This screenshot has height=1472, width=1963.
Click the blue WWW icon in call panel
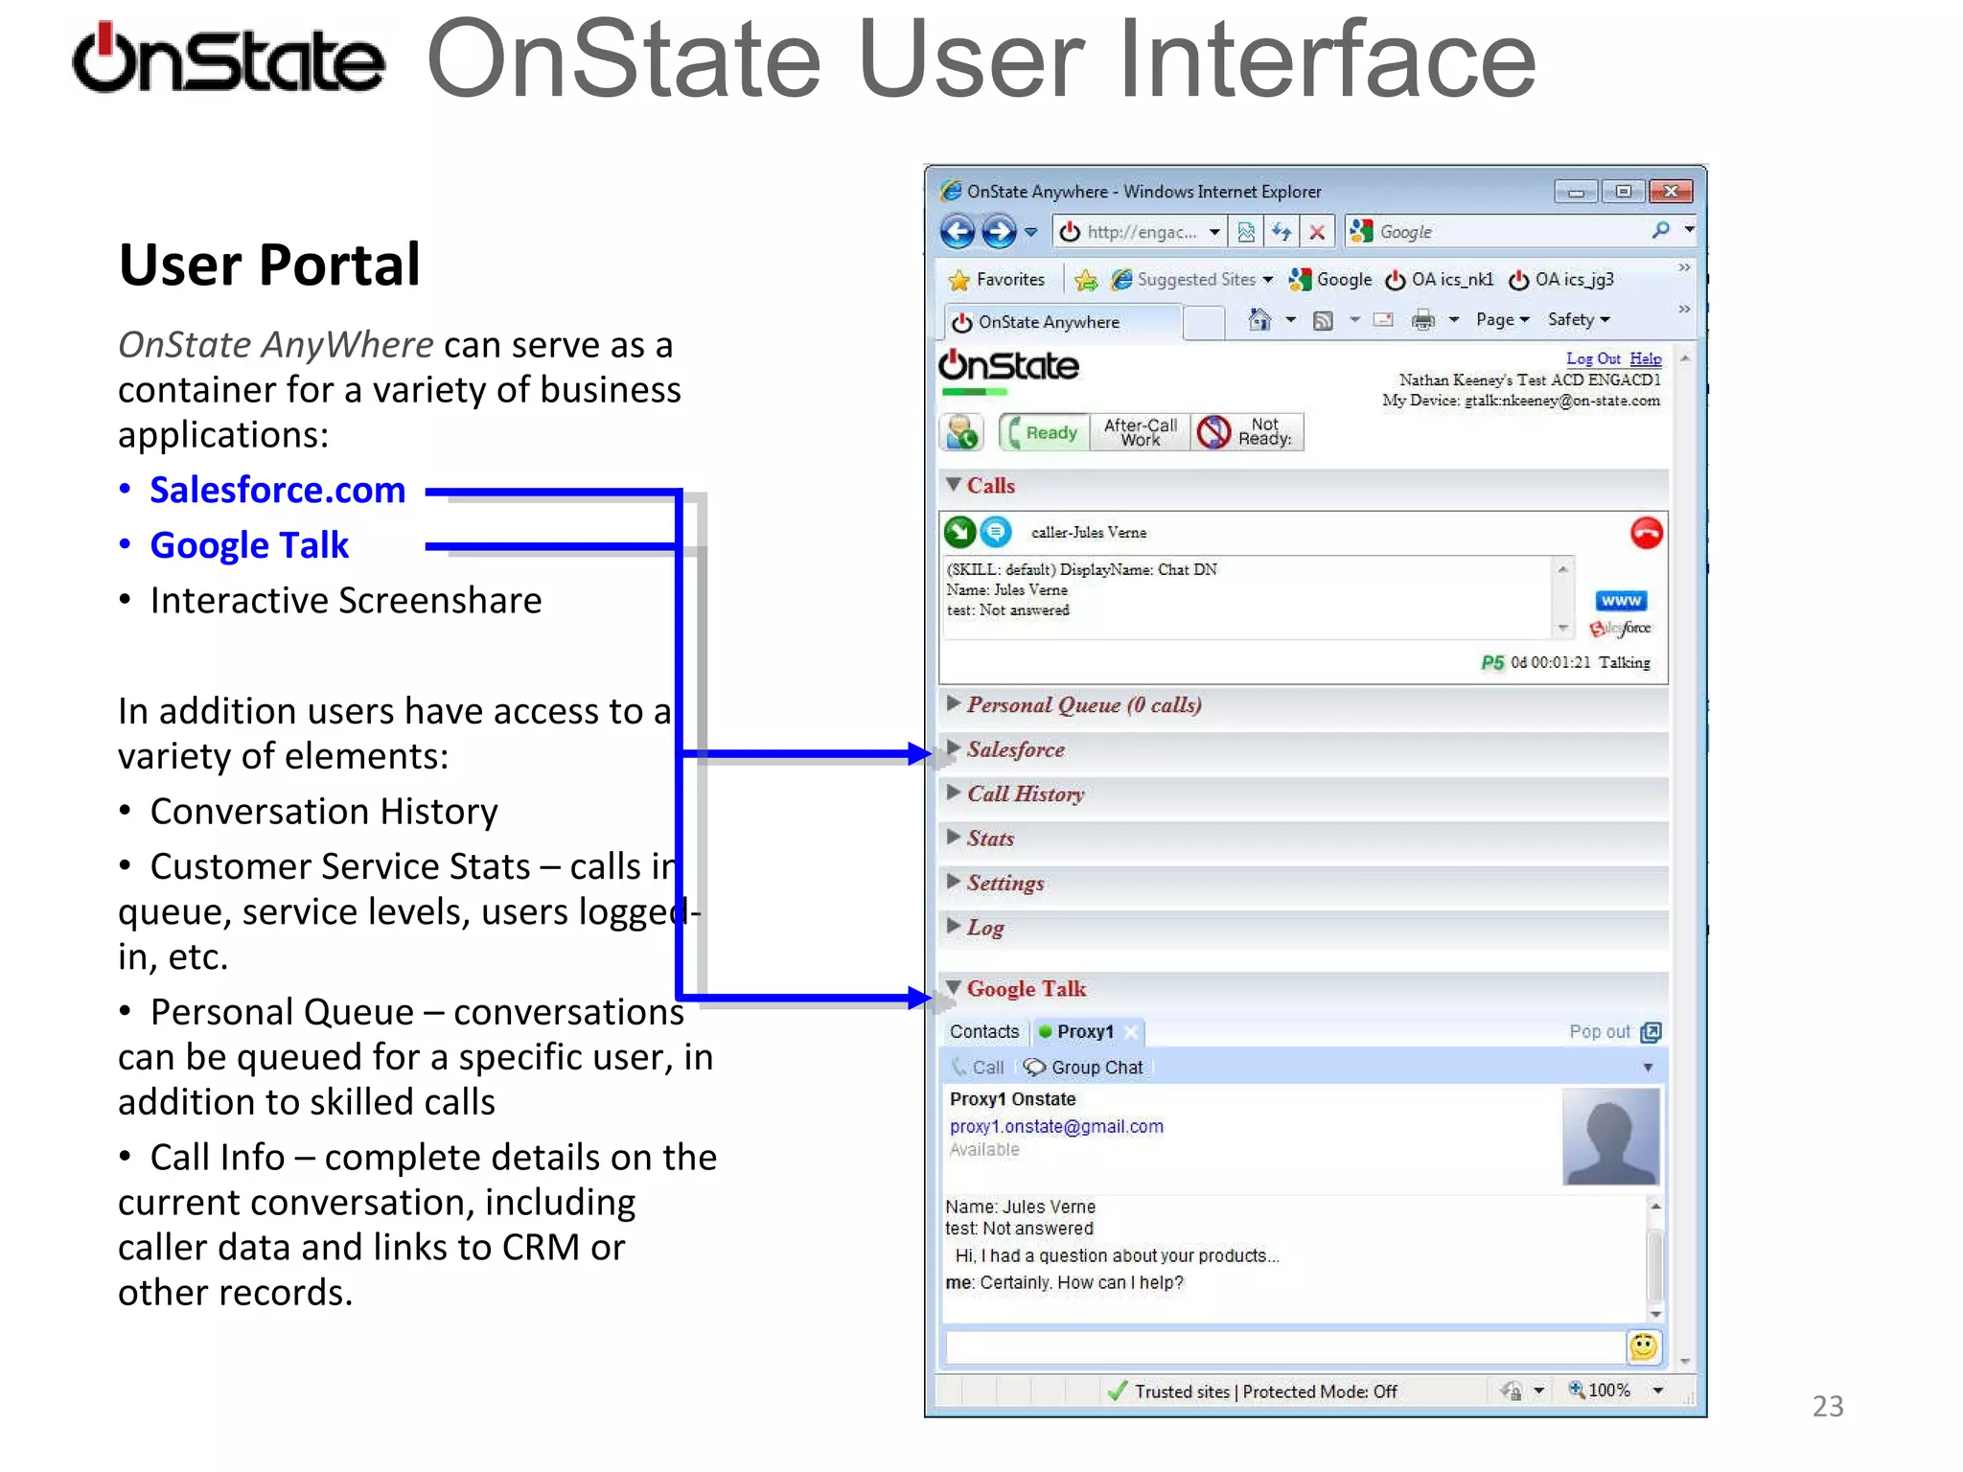pyautogui.click(x=1621, y=601)
